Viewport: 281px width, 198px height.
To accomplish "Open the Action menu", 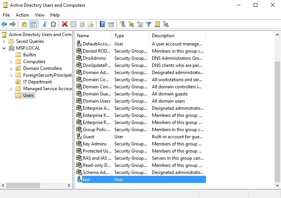I will (x=22, y=15).
